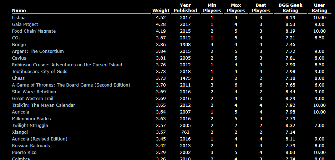Open the Great Western Trail link

click(33, 99)
